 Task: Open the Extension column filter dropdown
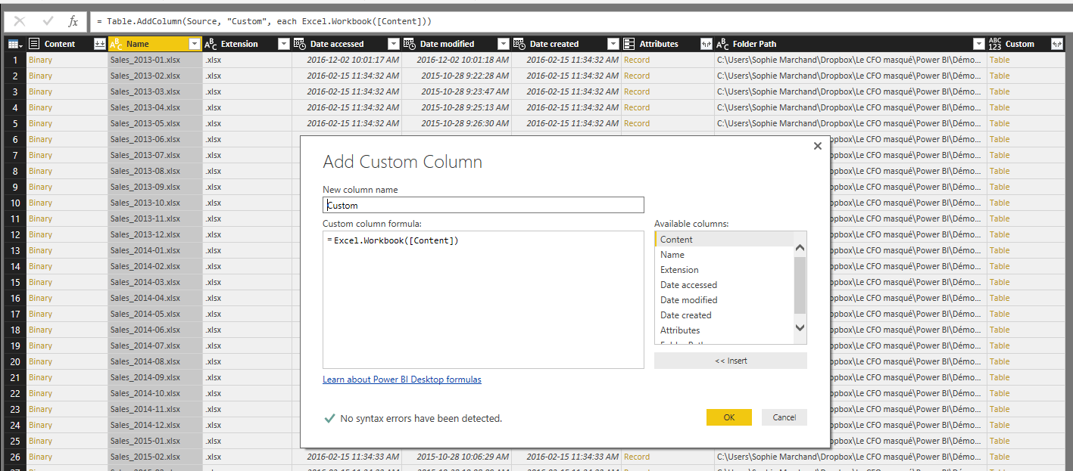tap(283, 44)
